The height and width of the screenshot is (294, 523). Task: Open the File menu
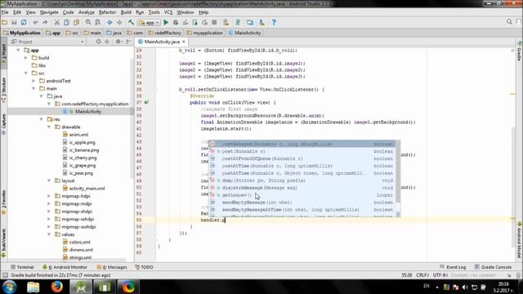(5, 12)
